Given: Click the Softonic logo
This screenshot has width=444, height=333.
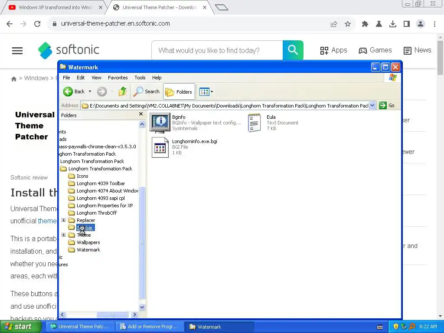Looking at the screenshot, I should tap(69, 50).
